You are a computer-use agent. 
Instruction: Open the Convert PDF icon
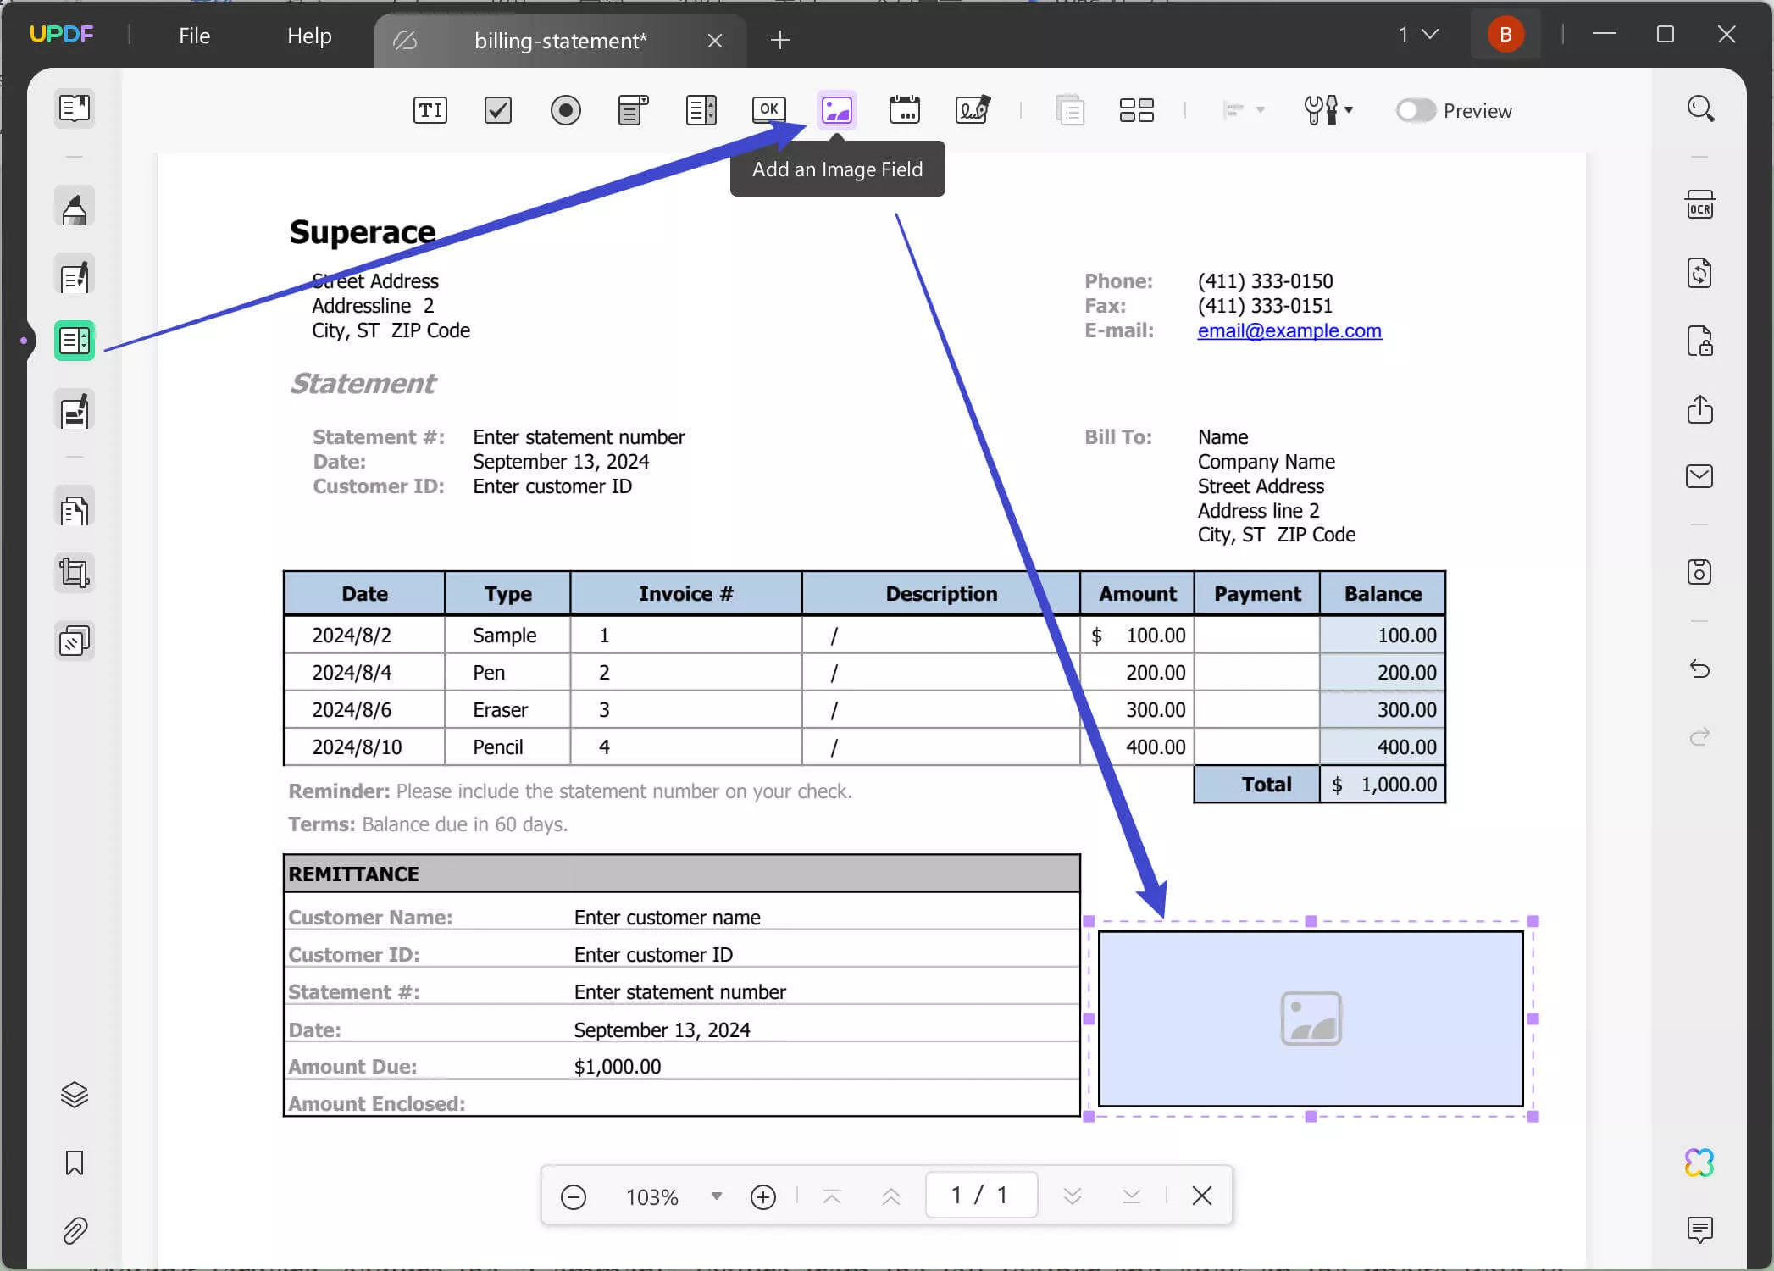tap(1699, 273)
